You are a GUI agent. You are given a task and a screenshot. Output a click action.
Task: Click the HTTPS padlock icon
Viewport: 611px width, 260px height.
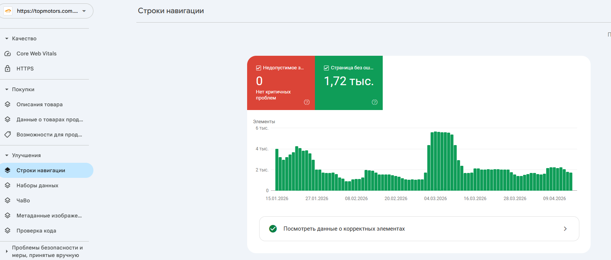point(8,69)
